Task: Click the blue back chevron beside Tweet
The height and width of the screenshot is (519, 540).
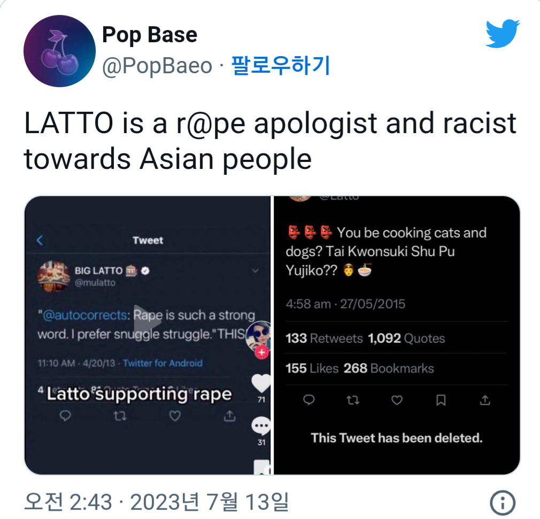Action: [x=40, y=240]
